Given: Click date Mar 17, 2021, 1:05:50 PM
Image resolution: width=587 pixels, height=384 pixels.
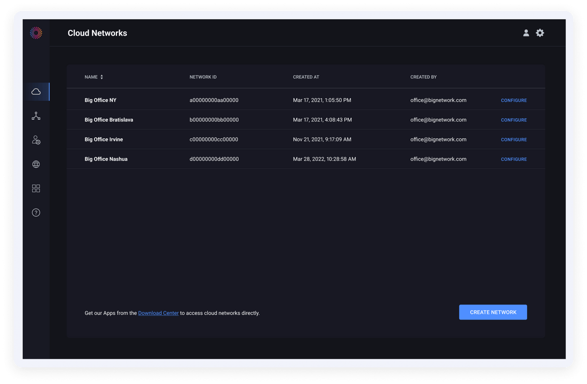Looking at the screenshot, I should pyautogui.click(x=322, y=100).
